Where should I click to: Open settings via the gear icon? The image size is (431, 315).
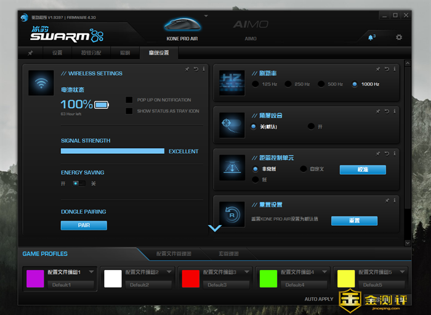(x=399, y=38)
